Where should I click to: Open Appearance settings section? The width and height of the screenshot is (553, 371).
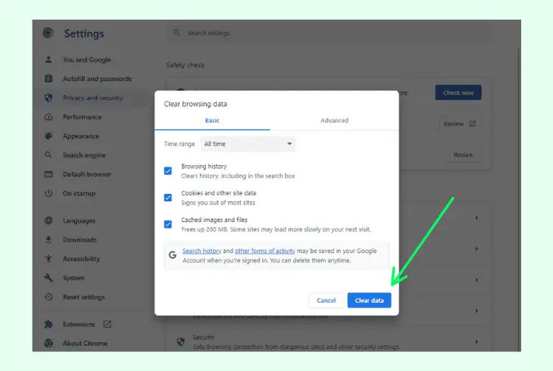[x=81, y=136]
